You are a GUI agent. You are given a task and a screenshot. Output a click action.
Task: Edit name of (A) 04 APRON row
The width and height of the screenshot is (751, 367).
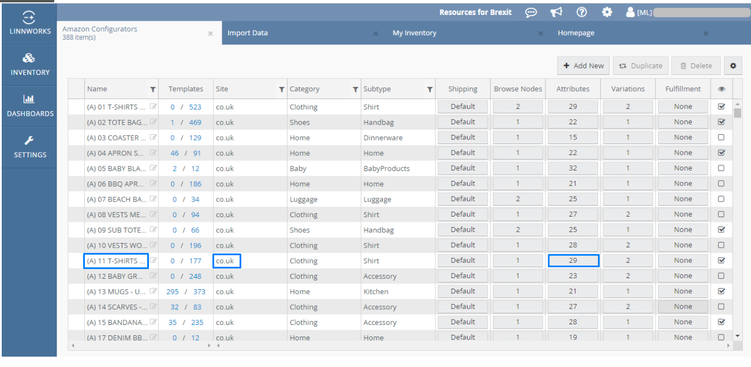(153, 153)
